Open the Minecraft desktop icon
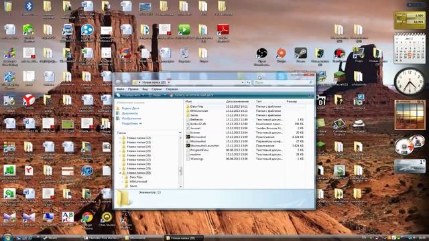The height and width of the screenshot is (241, 429). 339,79
